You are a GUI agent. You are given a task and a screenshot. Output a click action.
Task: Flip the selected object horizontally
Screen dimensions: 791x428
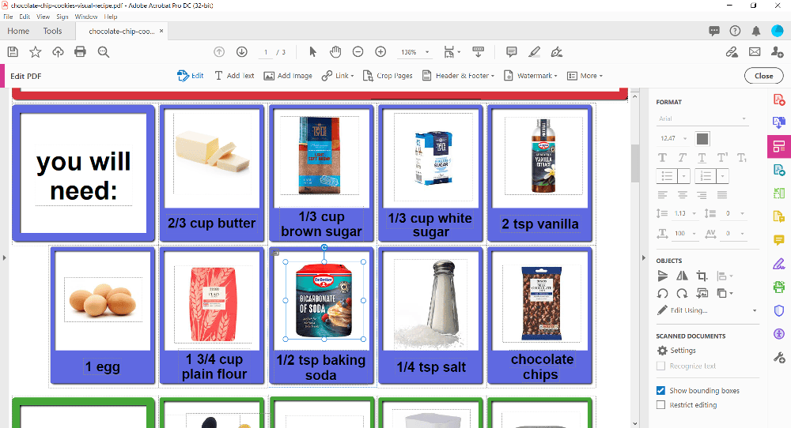coord(682,276)
